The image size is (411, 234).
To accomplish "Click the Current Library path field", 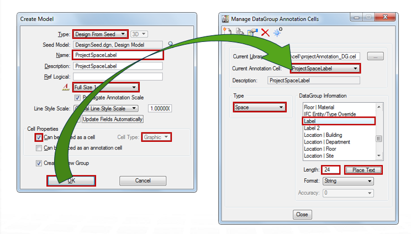I will [325, 56].
